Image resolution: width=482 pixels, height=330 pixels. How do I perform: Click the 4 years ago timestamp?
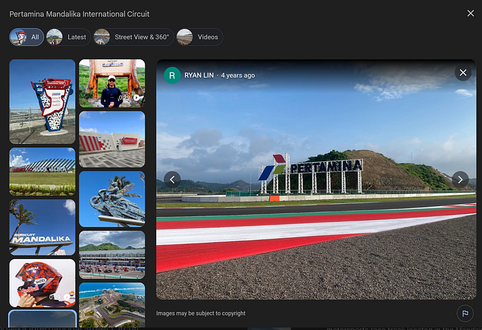click(238, 75)
